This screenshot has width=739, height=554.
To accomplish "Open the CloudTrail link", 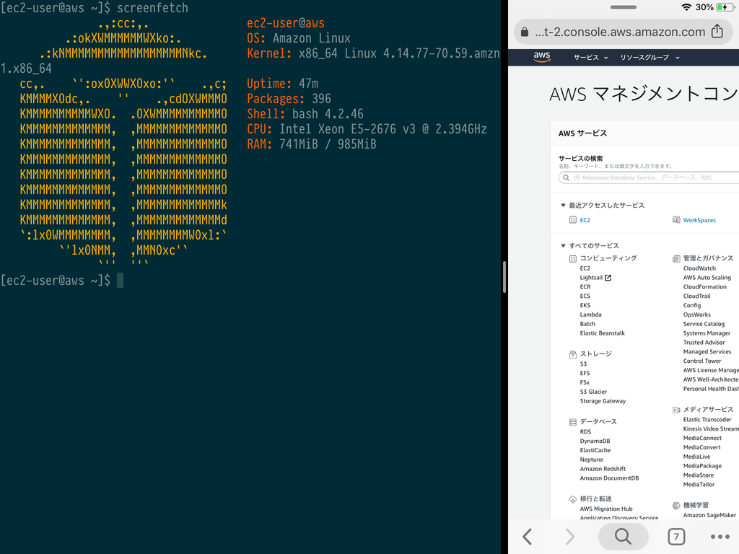I will point(696,296).
